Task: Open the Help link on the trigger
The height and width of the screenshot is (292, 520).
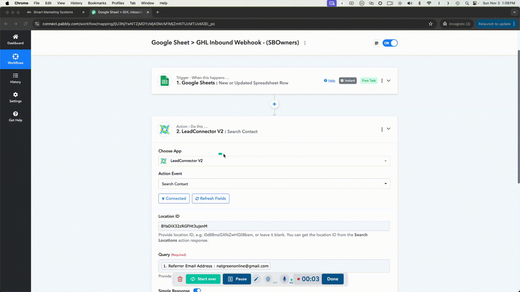Action: (x=330, y=81)
